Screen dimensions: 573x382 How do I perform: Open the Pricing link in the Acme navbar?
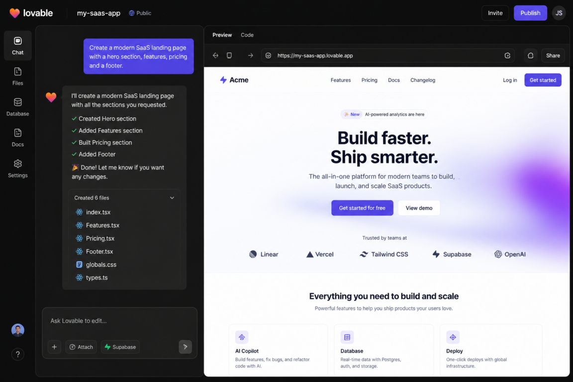(369, 80)
